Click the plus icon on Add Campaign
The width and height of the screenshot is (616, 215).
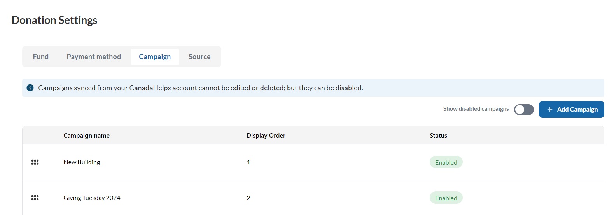pos(550,110)
